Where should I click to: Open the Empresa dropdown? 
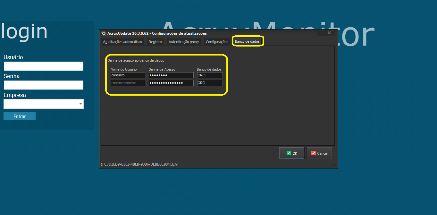[x=44, y=104]
